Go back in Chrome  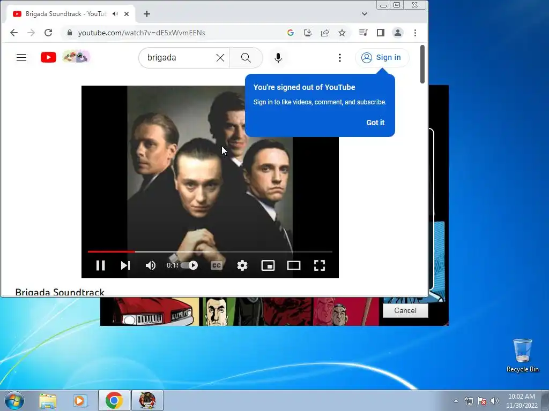coord(13,33)
